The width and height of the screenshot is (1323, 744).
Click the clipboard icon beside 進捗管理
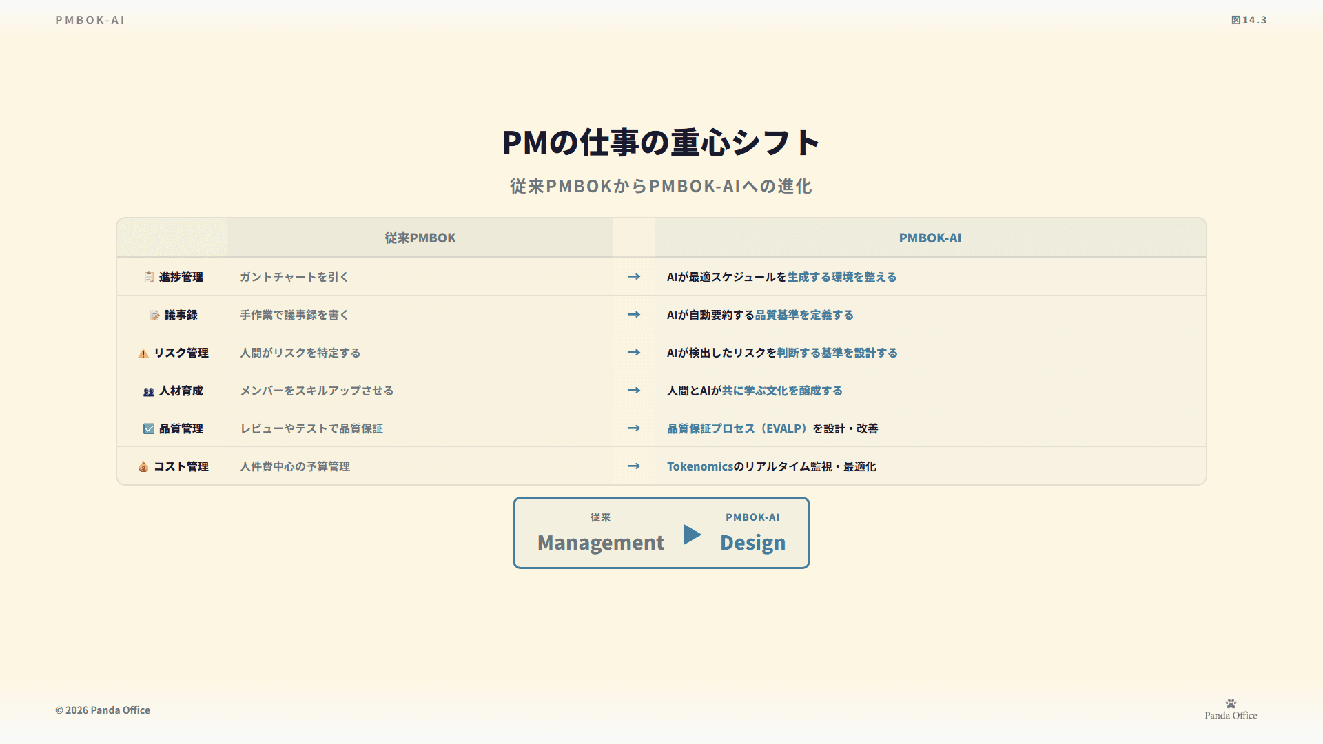(x=149, y=277)
